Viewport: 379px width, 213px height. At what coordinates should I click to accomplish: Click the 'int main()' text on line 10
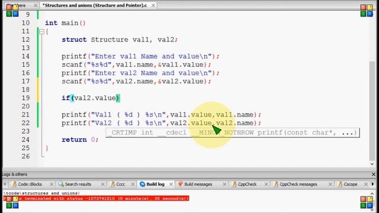point(65,23)
